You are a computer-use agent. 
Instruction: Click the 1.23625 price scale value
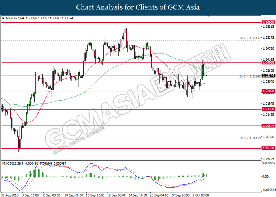269,71
